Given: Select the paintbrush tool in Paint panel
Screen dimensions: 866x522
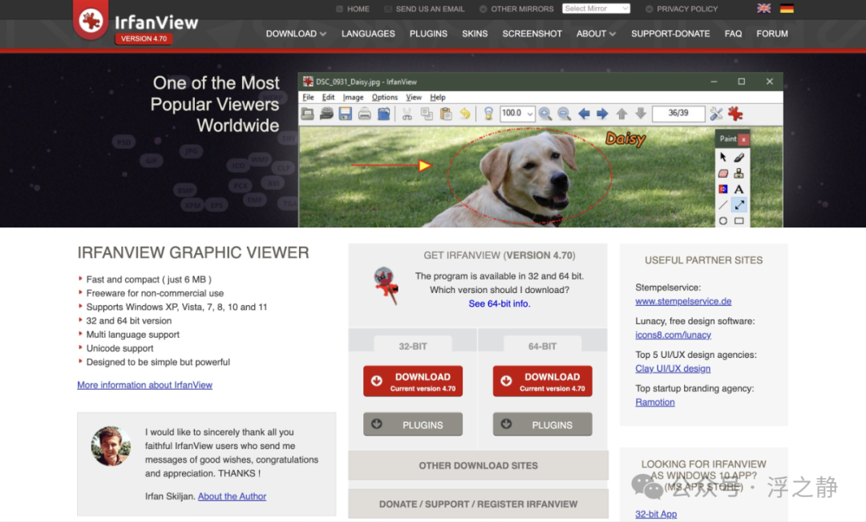Looking at the screenshot, I should click(739, 158).
